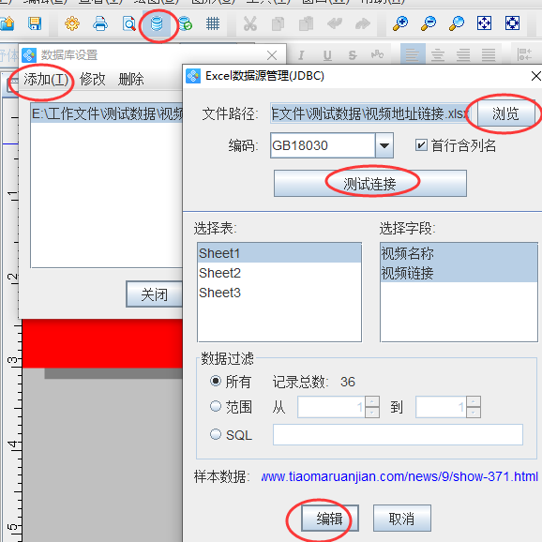Expand the GB18030 encoding dropdown

tap(384, 145)
